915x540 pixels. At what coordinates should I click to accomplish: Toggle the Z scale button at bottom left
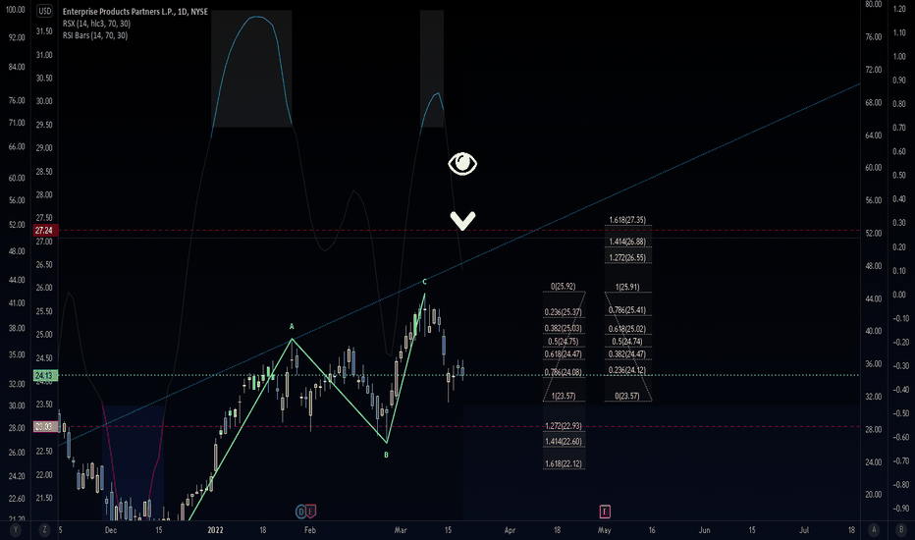click(x=44, y=530)
